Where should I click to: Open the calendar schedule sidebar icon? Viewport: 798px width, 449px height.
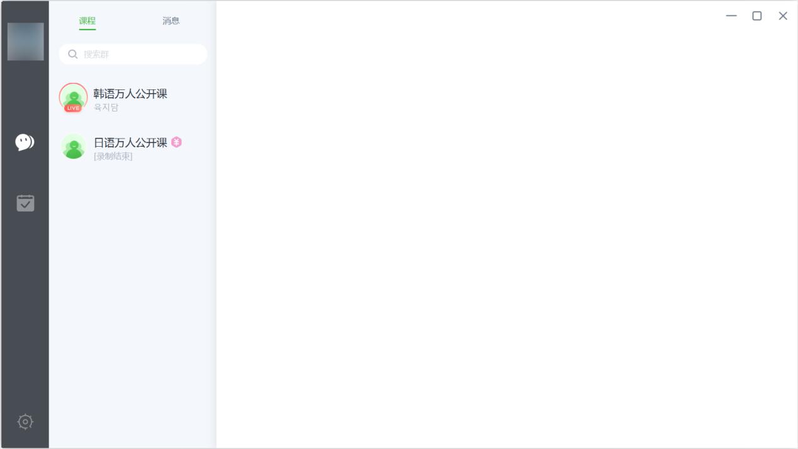(x=25, y=203)
